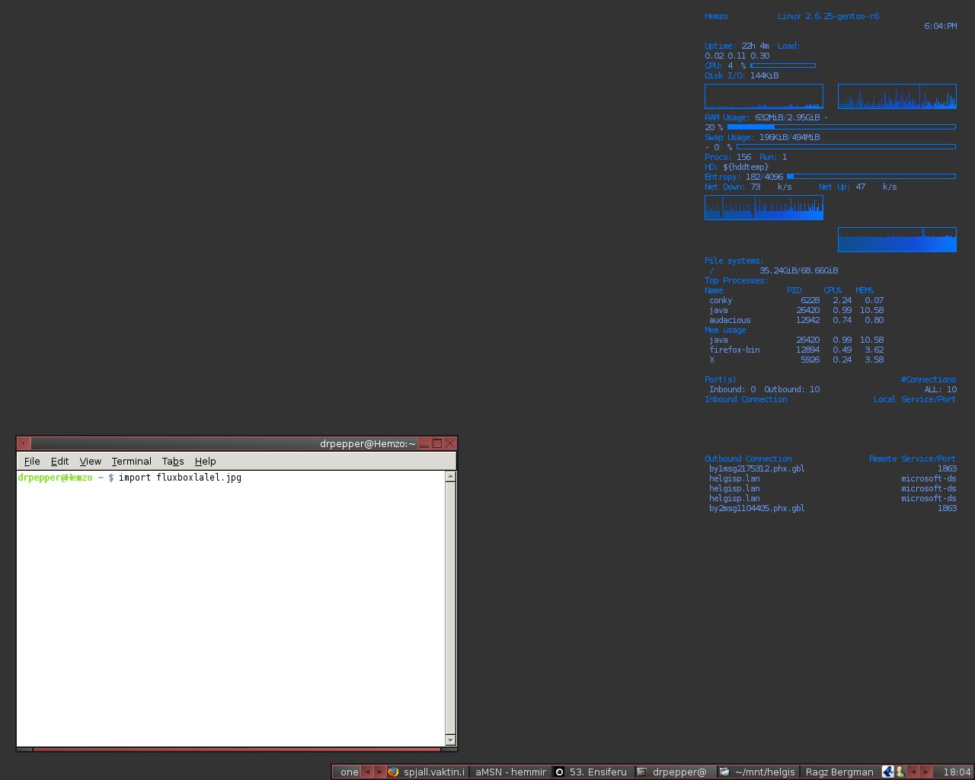Switch to next workspace using right arrow

pyautogui.click(x=379, y=772)
